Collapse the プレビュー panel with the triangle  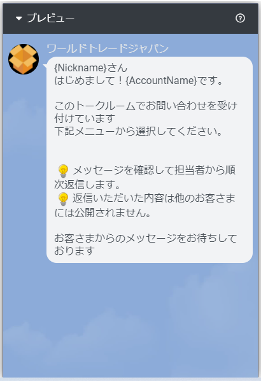pyautogui.click(x=18, y=18)
